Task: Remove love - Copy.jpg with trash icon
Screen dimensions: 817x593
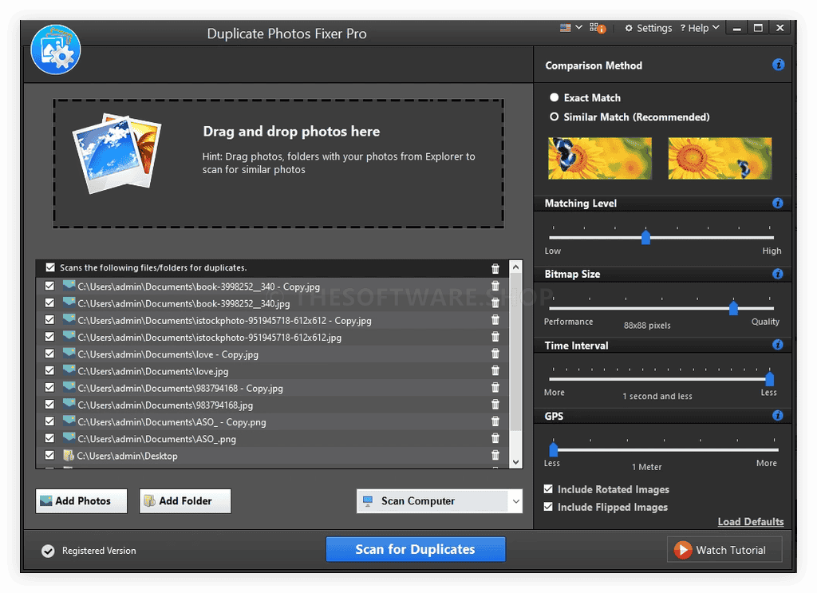Action: (495, 354)
